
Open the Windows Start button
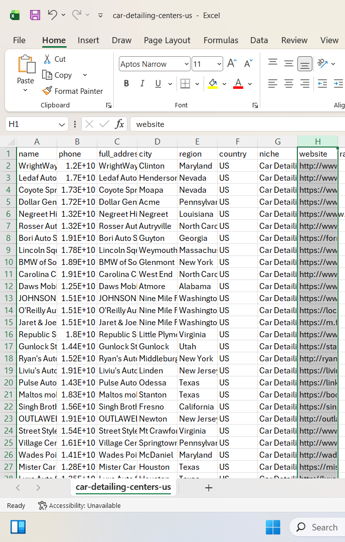[x=273, y=527]
